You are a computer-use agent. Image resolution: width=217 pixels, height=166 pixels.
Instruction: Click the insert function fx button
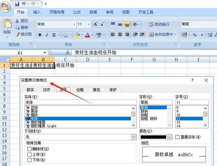[68, 53]
